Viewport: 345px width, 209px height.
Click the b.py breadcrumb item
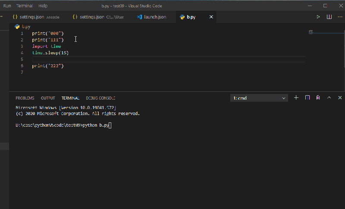[x=23, y=27]
